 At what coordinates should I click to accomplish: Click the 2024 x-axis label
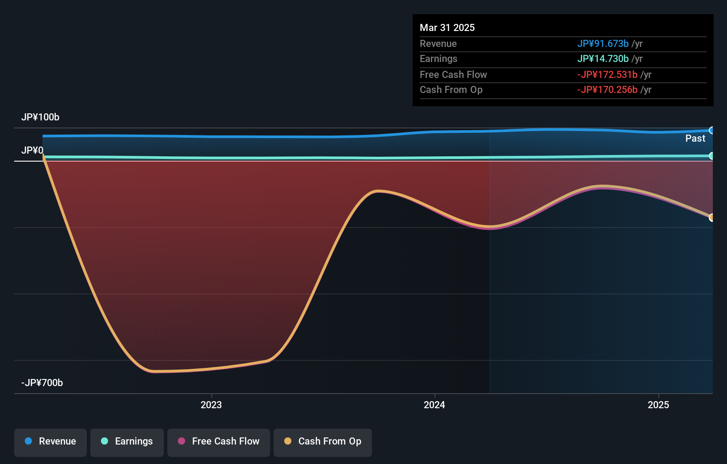point(434,405)
